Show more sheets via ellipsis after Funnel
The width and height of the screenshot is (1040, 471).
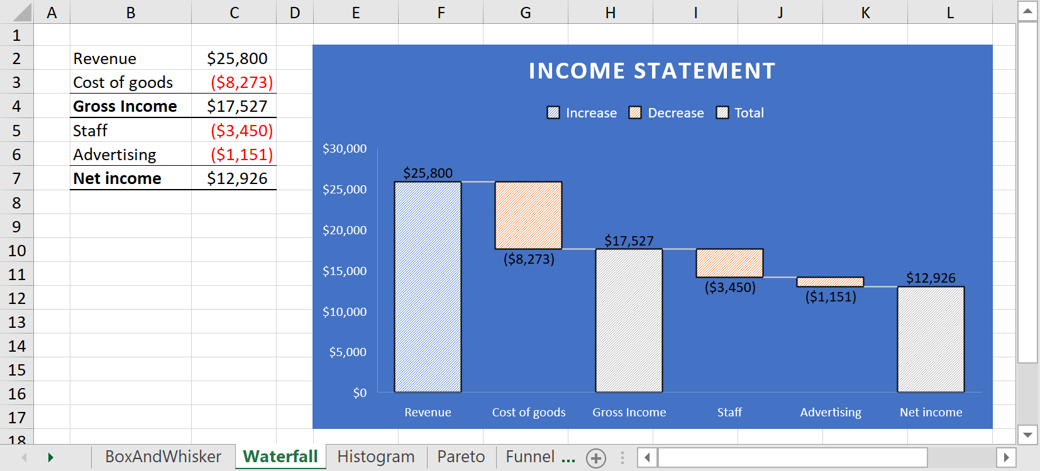tap(568, 458)
